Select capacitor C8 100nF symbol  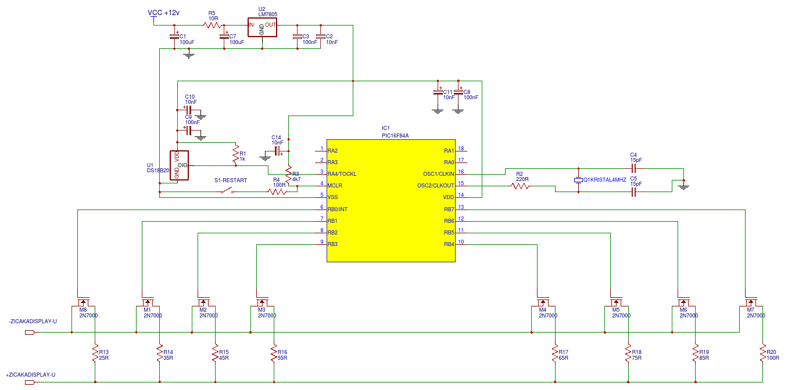coord(458,92)
